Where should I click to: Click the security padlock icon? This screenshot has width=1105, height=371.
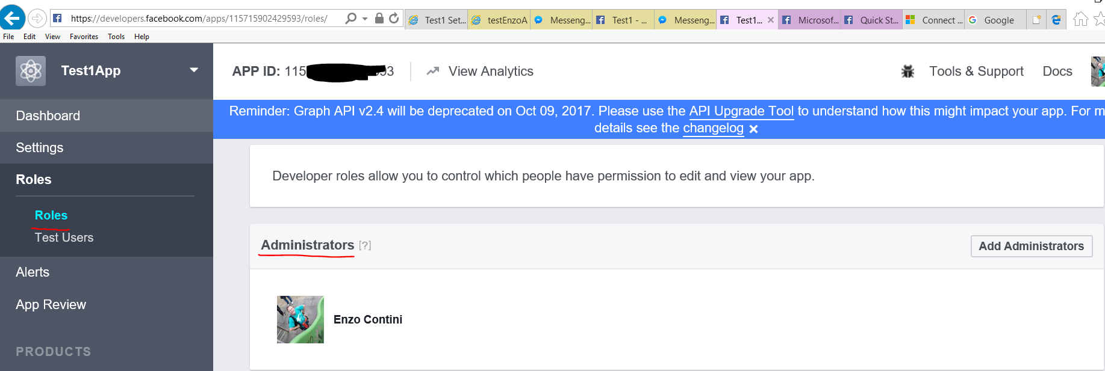point(379,19)
